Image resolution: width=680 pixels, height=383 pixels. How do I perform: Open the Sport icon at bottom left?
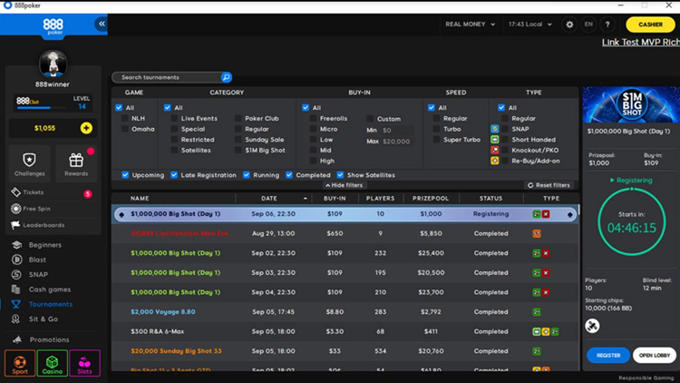20,363
